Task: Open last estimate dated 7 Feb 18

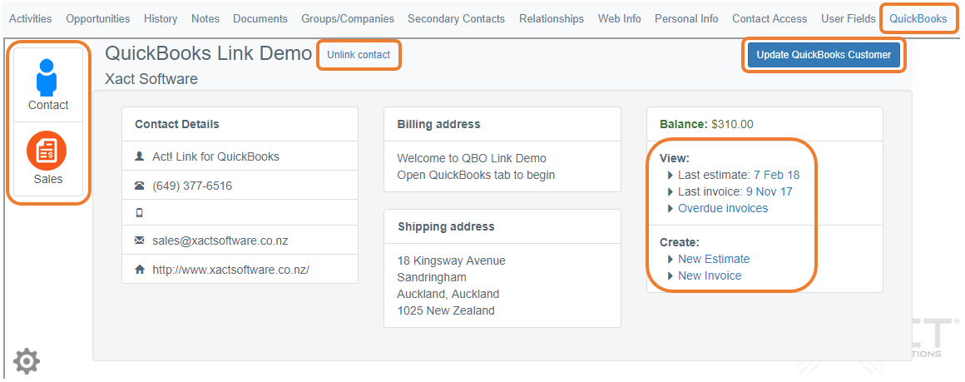Action: pyautogui.click(x=777, y=175)
